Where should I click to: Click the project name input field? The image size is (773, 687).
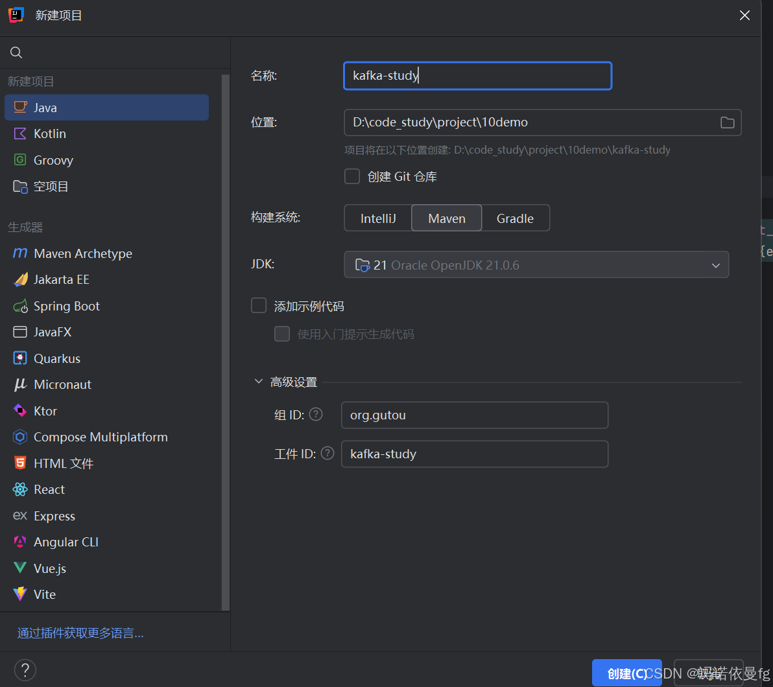(x=478, y=75)
